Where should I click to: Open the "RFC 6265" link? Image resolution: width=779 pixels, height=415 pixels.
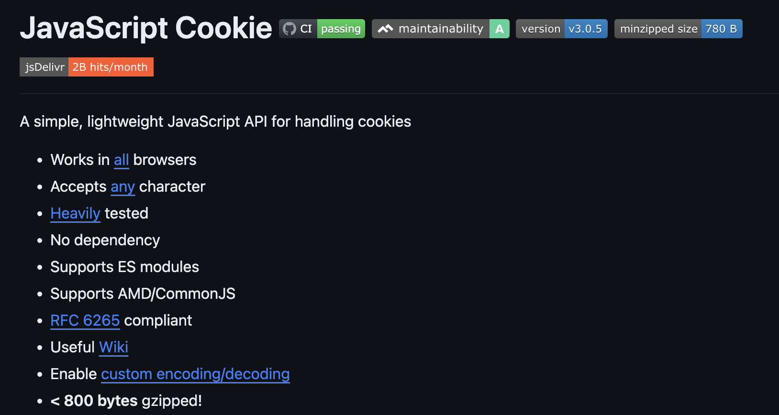click(x=85, y=320)
